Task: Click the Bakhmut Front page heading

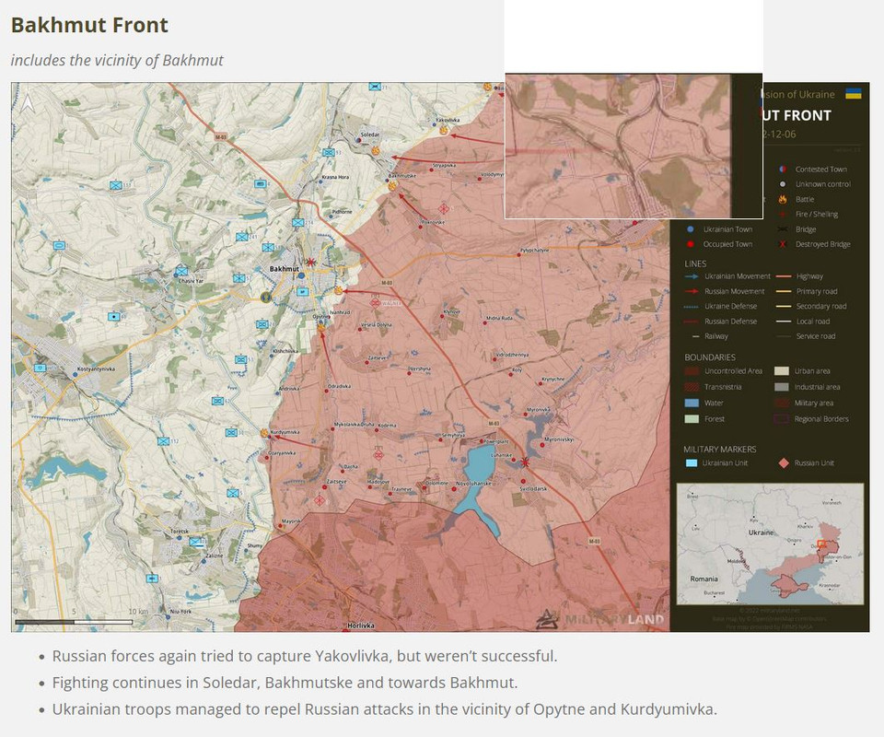Action: pos(89,26)
